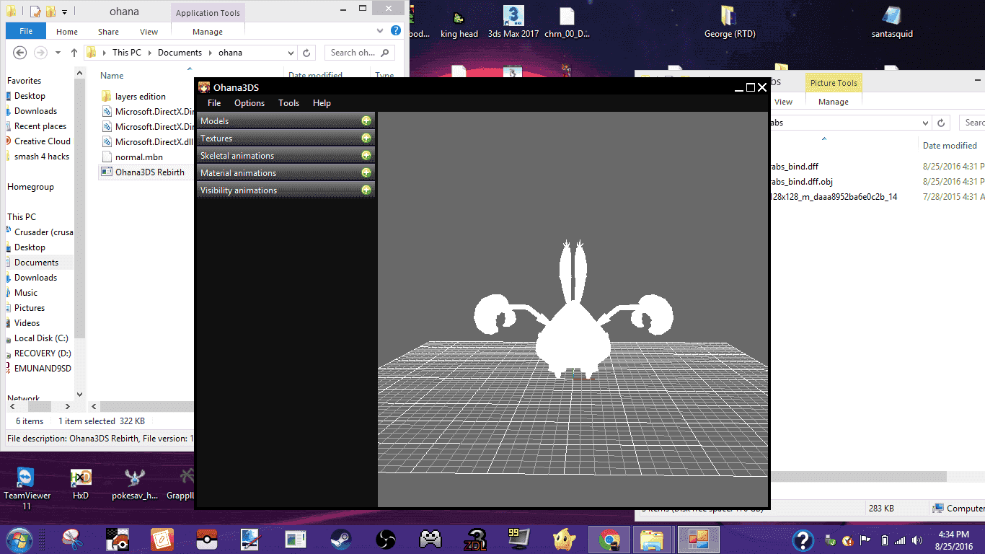Switch to View tab in ohana Explorer
985x554 pixels.
pyautogui.click(x=149, y=32)
